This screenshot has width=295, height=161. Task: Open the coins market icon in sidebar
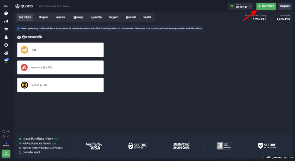6,53
